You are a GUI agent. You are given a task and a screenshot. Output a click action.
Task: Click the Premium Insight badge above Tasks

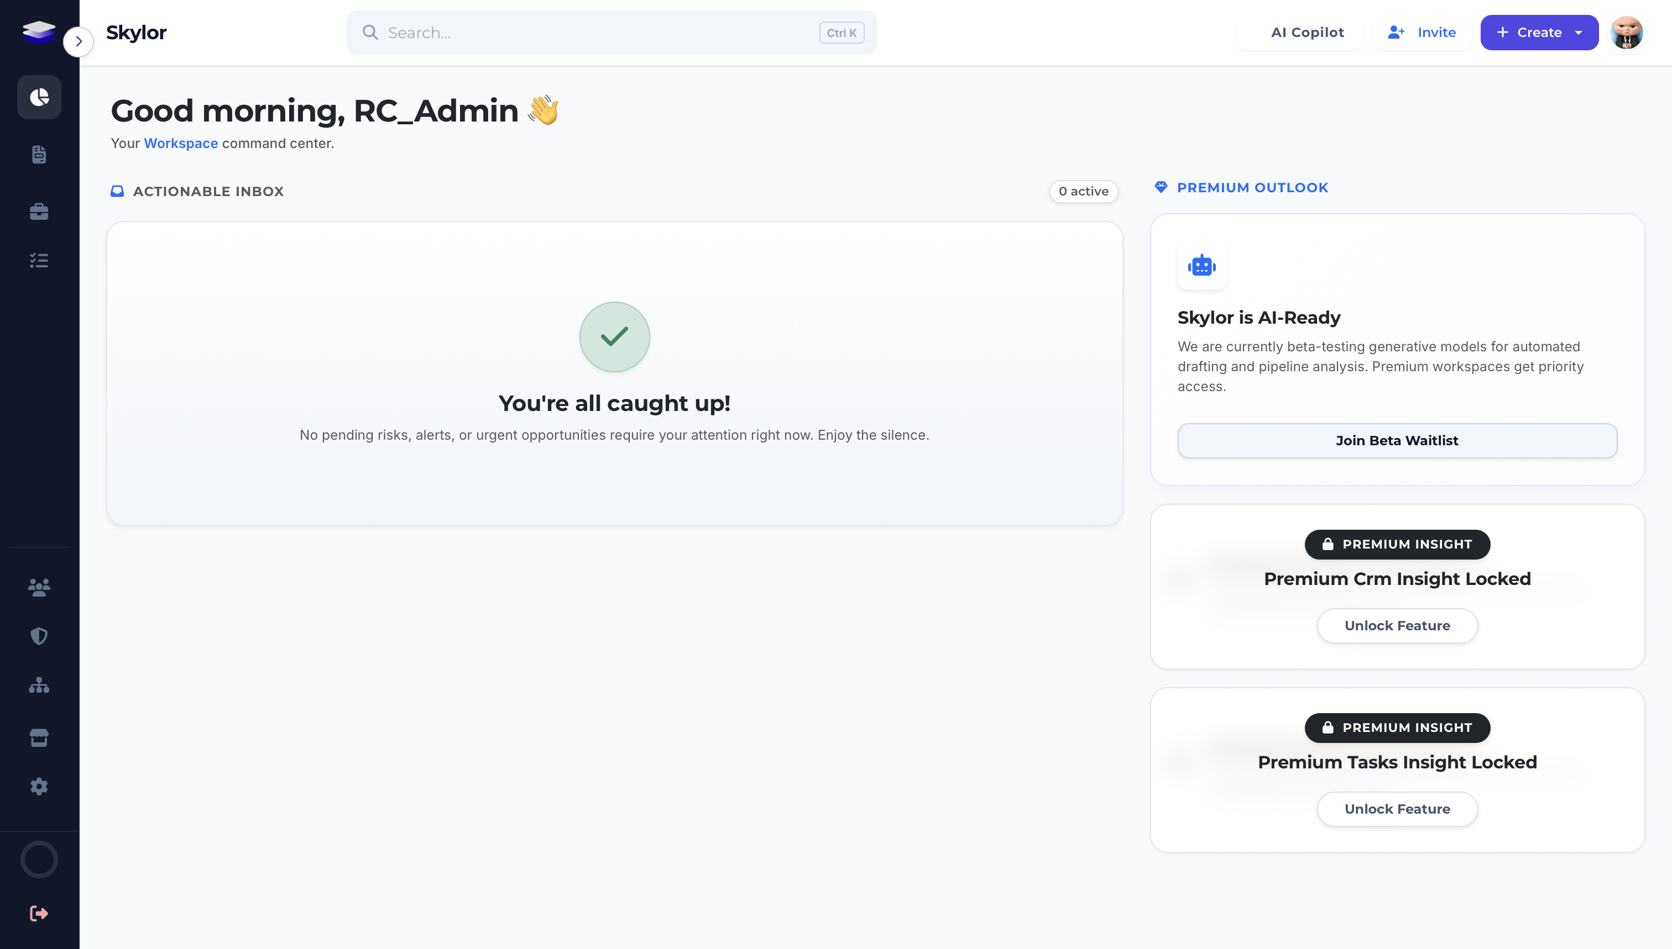coord(1397,727)
